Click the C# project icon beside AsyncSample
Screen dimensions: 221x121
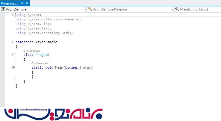click(x=3, y=9)
